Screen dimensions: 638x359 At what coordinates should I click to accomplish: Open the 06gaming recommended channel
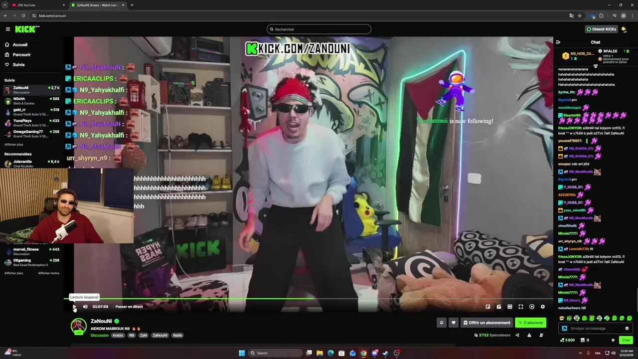pyautogui.click(x=32, y=263)
